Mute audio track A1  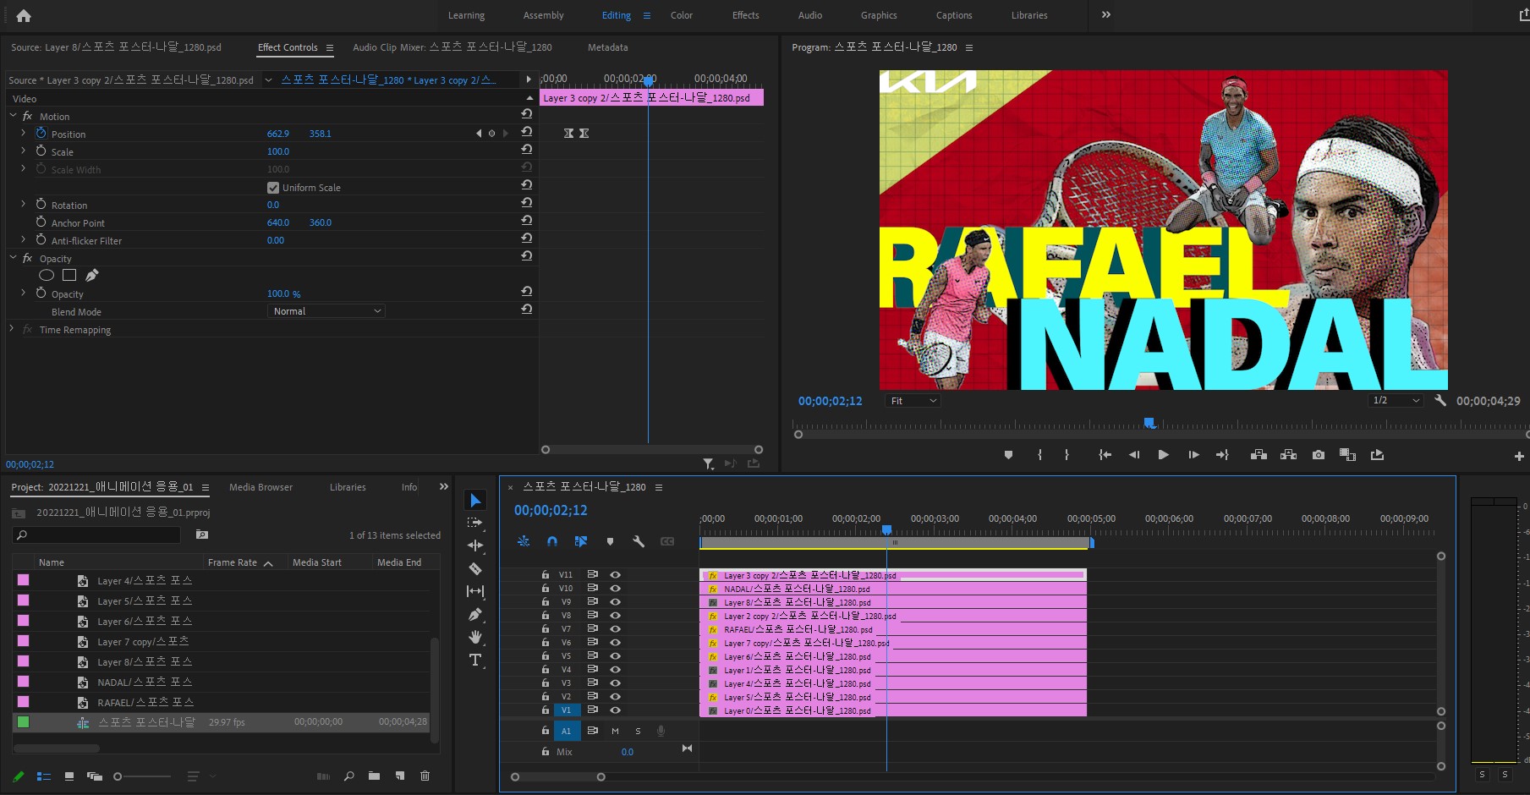click(x=615, y=731)
